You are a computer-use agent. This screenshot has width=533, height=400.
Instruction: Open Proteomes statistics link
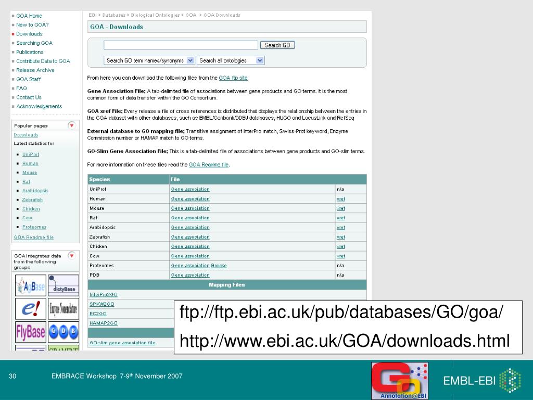34,227
